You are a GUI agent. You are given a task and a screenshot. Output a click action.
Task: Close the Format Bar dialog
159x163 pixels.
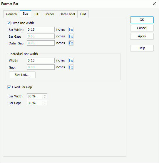coord(154,4)
